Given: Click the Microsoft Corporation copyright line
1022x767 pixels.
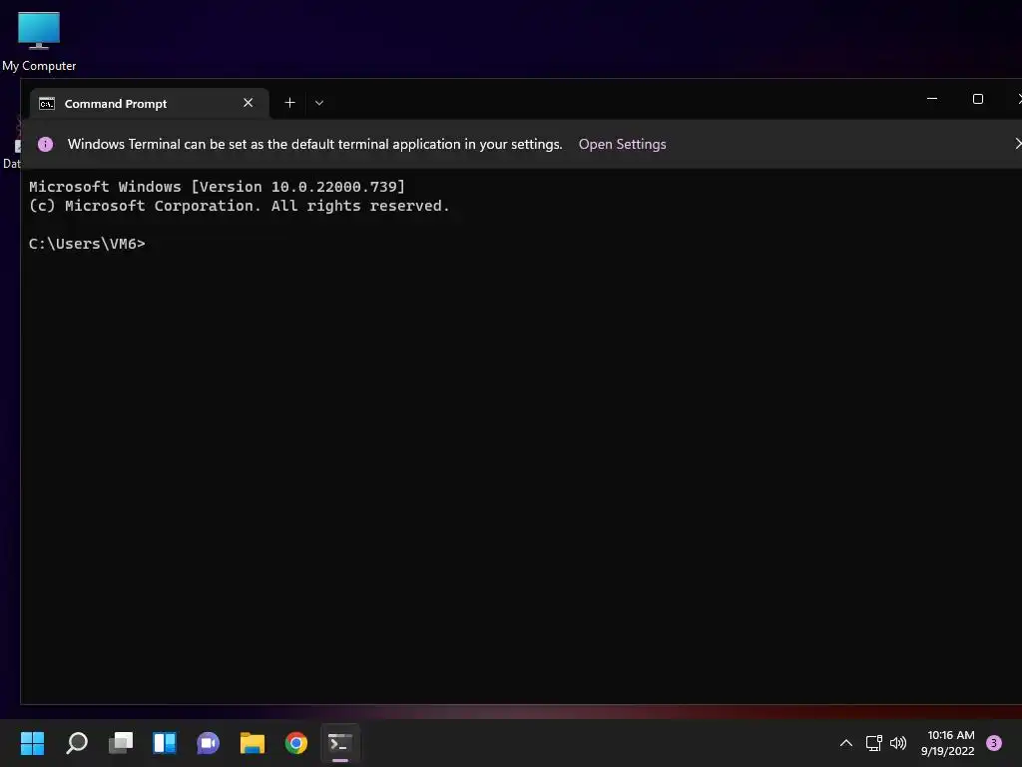Looking at the screenshot, I should click(x=240, y=206).
